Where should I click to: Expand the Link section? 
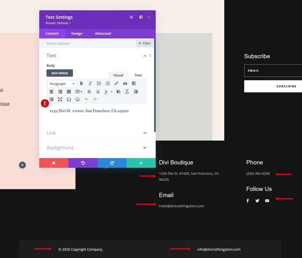[96, 133]
